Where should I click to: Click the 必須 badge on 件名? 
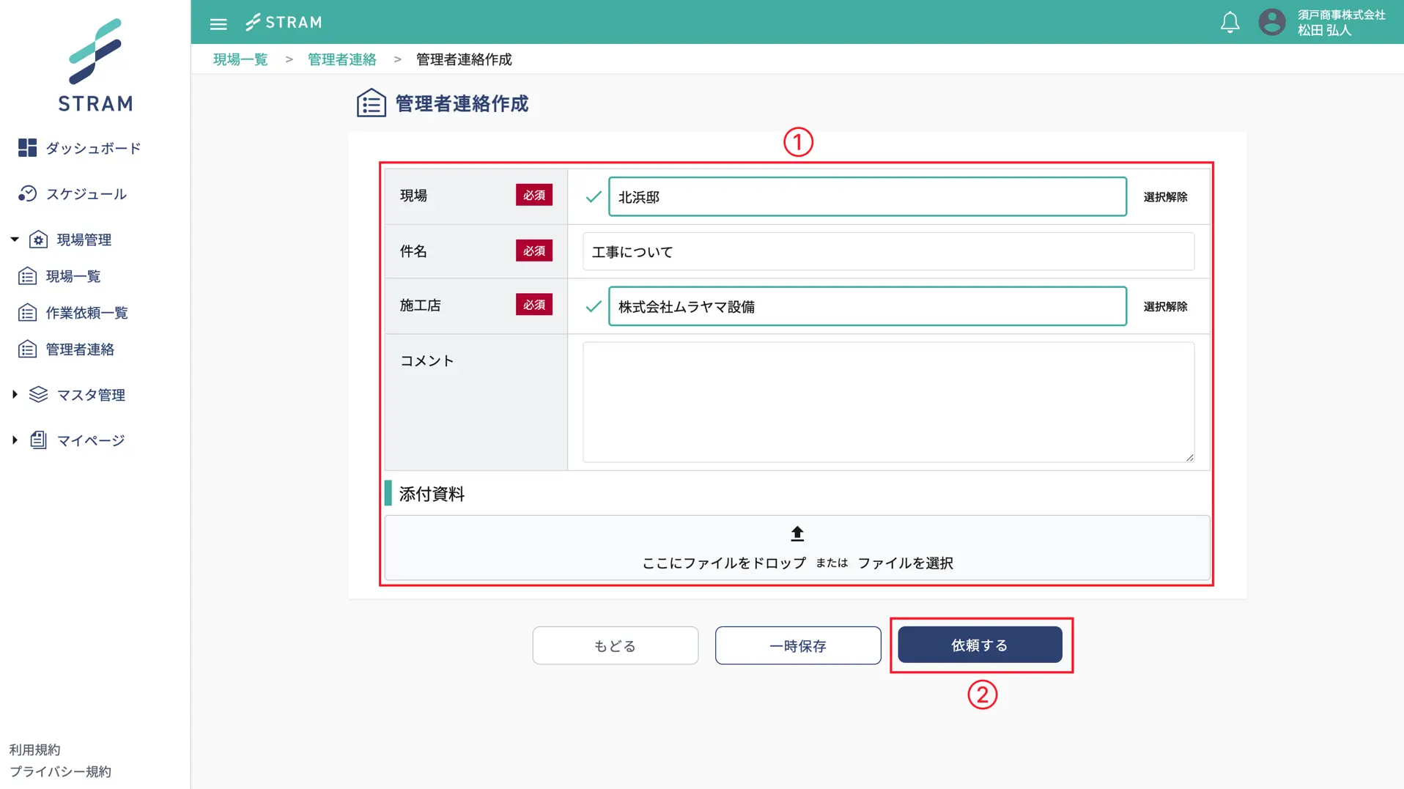[534, 251]
